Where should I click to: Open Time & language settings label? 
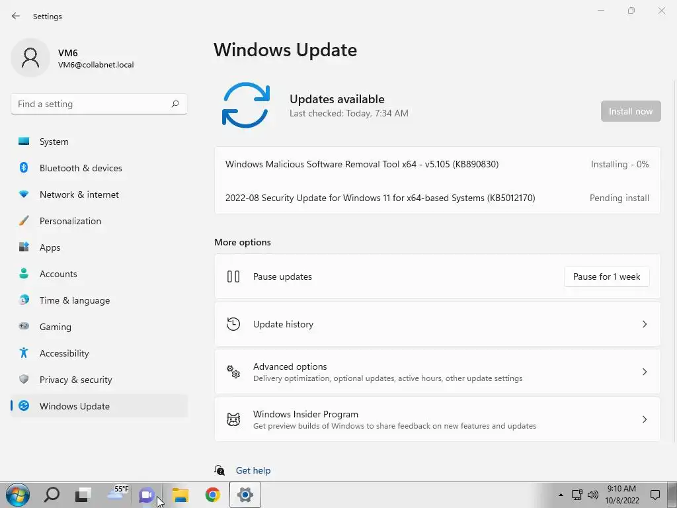pyautogui.click(x=75, y=300)
